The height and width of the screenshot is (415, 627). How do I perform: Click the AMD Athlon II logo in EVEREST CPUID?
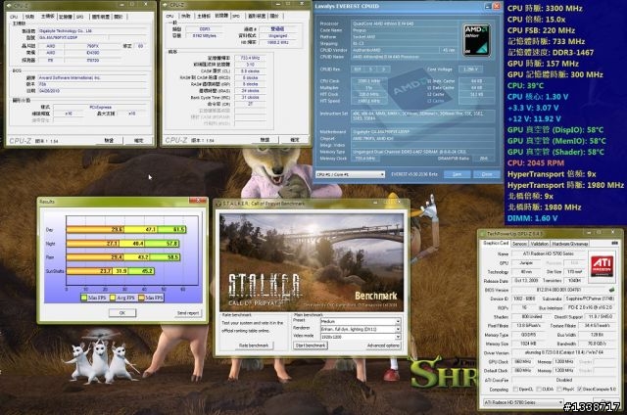pyautogui.click(x=477, y=40)
